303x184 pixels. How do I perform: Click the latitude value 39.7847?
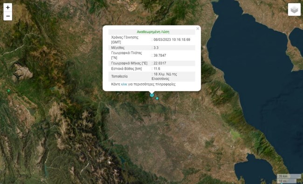[160, 55]
